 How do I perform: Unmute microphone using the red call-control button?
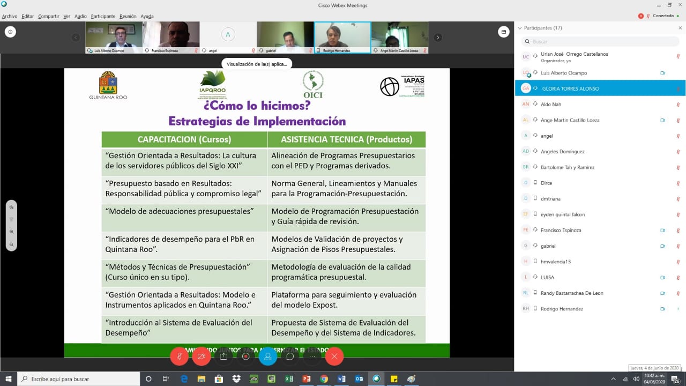coord(180,357)
